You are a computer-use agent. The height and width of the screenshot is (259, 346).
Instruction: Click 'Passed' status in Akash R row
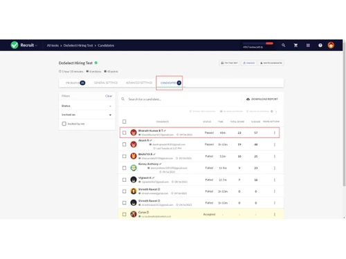coord(209,144)
